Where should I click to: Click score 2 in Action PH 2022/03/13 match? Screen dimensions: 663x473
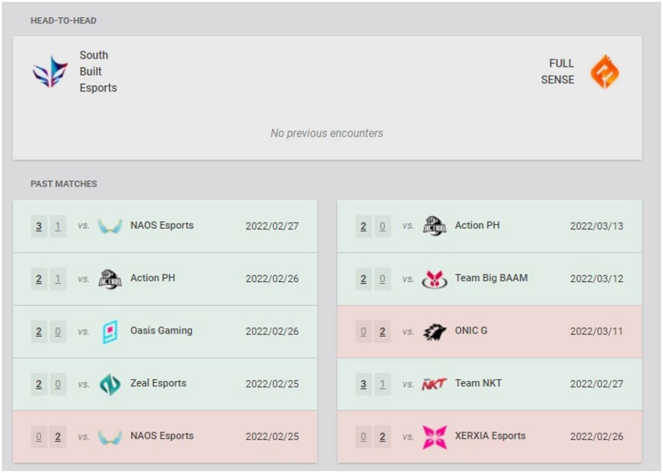(363, 226)
